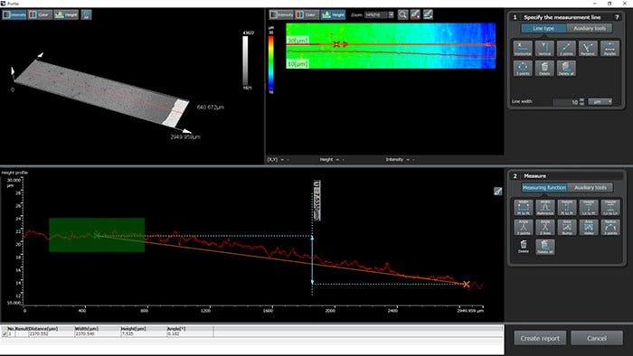The image size is (633, 356).
Task: Toggle checkbox for result row 1
Action: pyautogui.click(x=4, y=333)
